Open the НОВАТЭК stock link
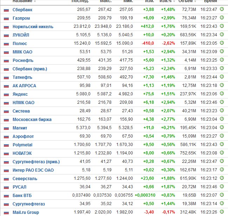The image size is (228, 216). click(x=22, y=153)
